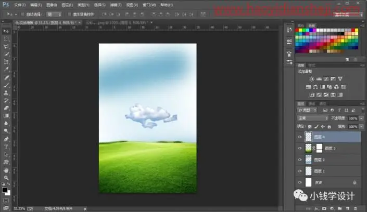The width and height of the screenshot is (367, 212).
Task: Select the 图层 2 layer row
Action: coord(328,160)
